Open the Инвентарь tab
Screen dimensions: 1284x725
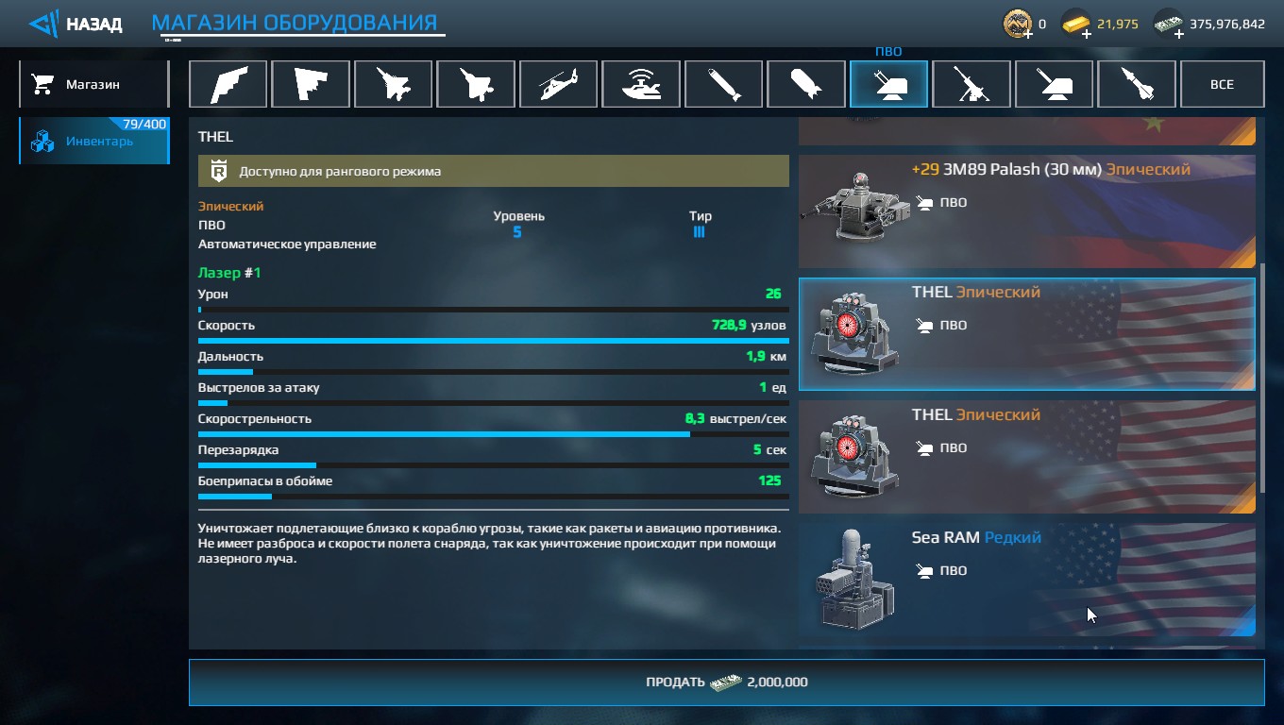tap(93, 141)
